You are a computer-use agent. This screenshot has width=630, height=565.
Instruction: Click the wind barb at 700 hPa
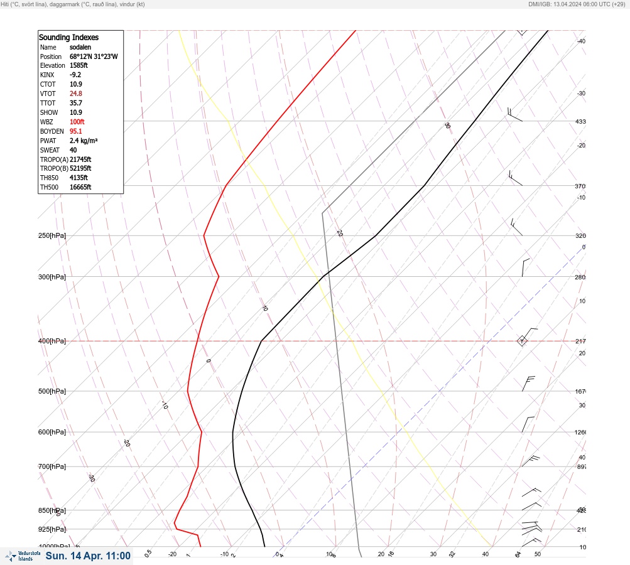coord(530,461)
